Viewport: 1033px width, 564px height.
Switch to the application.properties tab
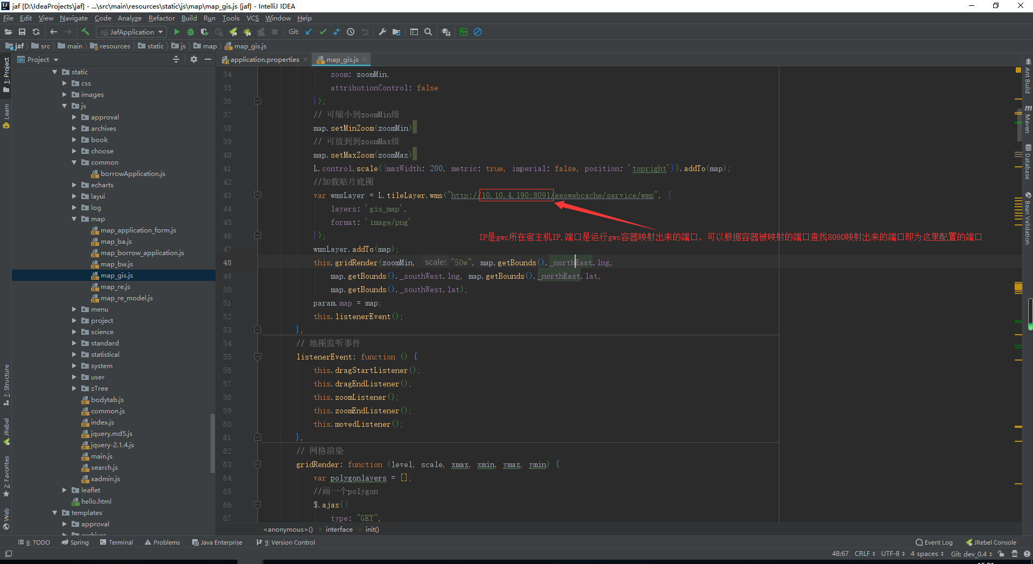264,59
